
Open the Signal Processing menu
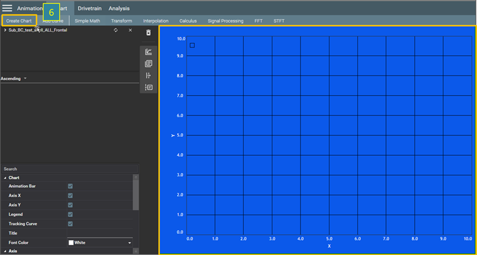[x=225, y=21]
